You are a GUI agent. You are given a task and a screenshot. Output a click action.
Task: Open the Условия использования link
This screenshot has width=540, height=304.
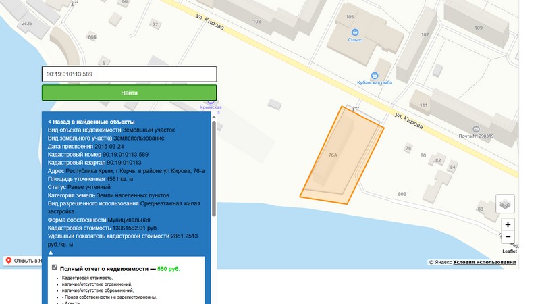[484, 262]
